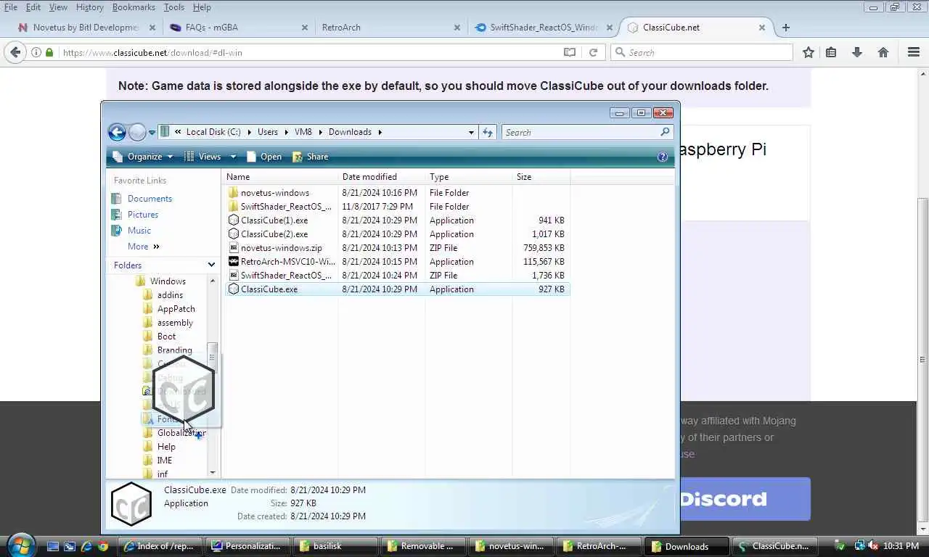The height and width of the screenshot is (557, 929).
Task: Open the Firefox File menu
Action: pos(11,7)
